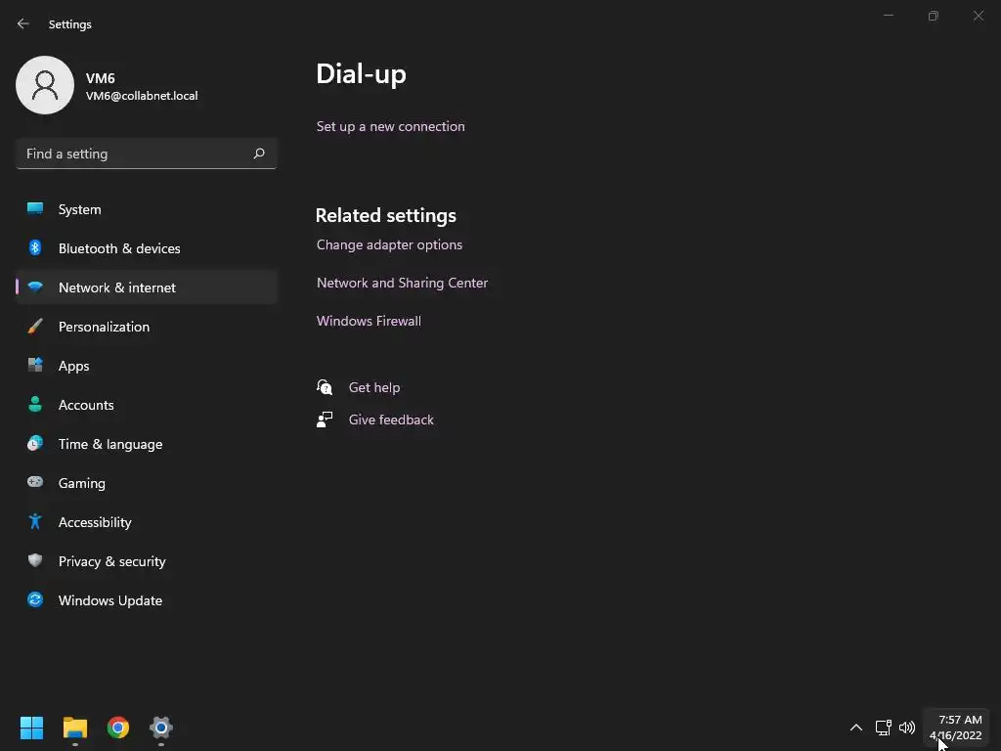Open the volume speaker tray icon
The image size is (1001, 751).
click(907, 728)
